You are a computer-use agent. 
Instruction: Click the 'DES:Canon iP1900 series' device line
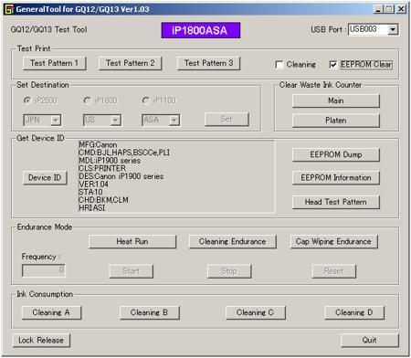(121, 176)
